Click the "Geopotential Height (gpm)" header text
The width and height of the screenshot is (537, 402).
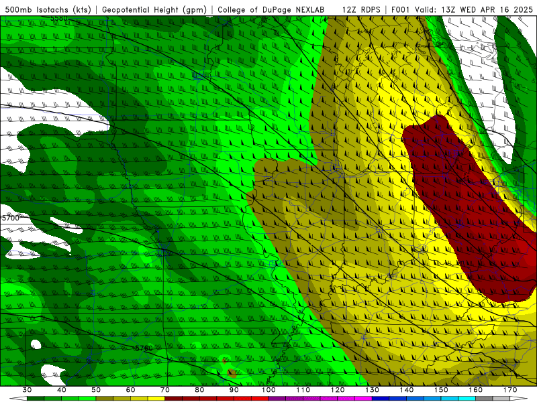click(154, 9)
